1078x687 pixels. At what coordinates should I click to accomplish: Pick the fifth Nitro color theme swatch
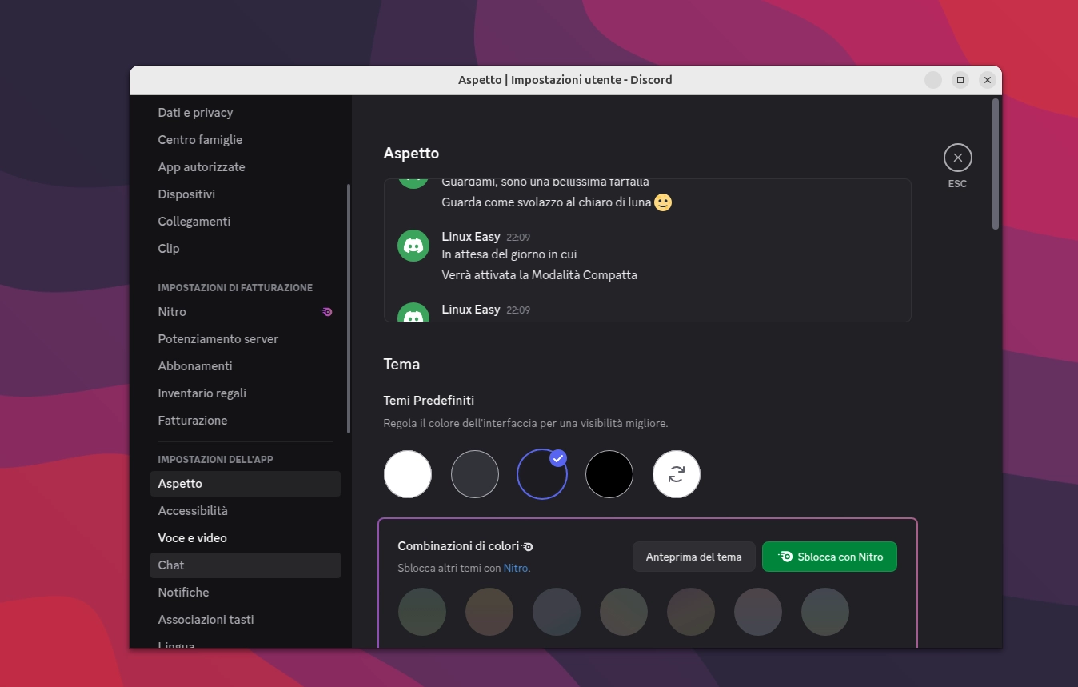tap(691, 612)
